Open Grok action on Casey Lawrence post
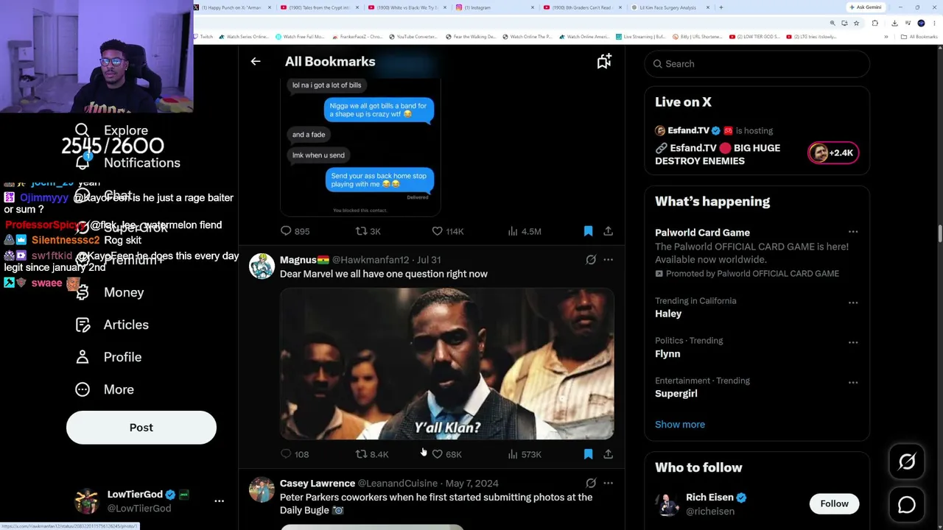 (x=591, y=484)
